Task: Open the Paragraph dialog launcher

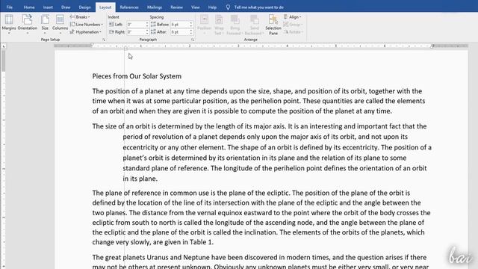Action: tap(193, 40)
